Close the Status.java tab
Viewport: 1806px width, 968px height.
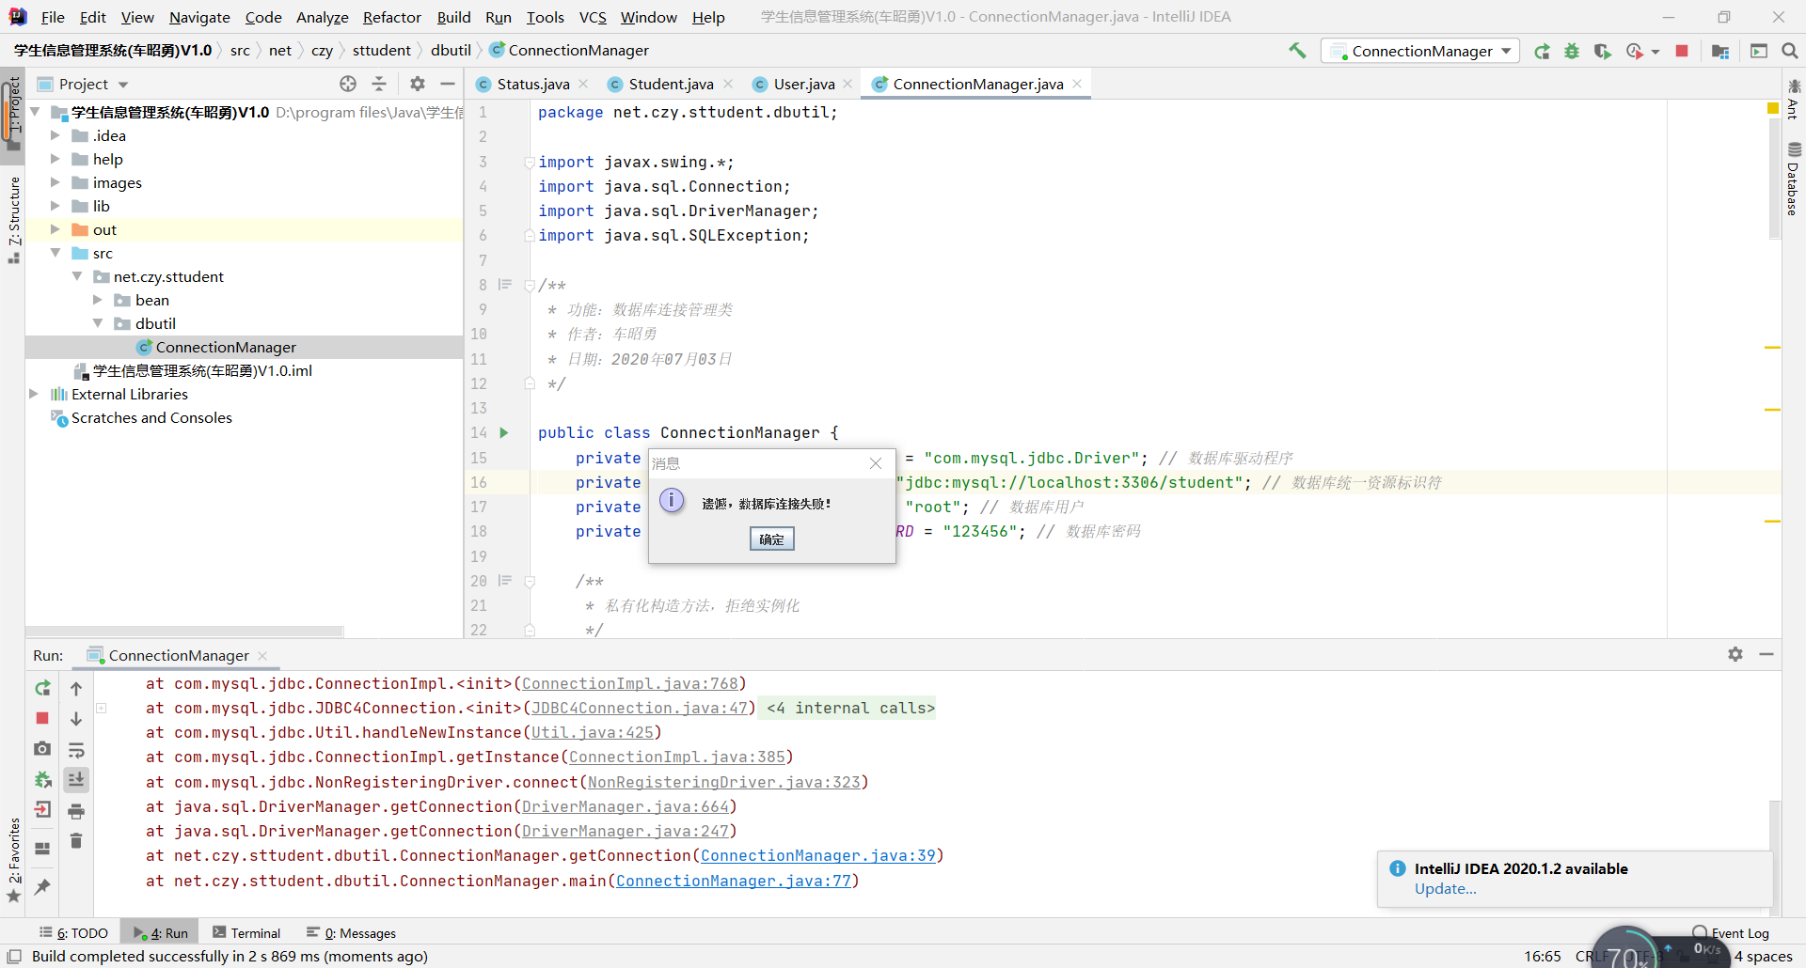click(583, 84)
